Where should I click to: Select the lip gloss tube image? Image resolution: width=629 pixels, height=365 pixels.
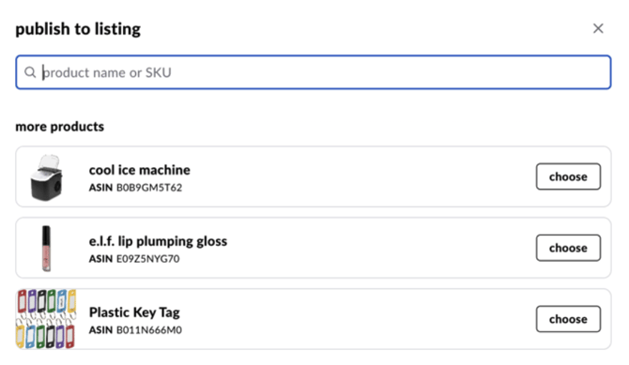coord(47,249)
